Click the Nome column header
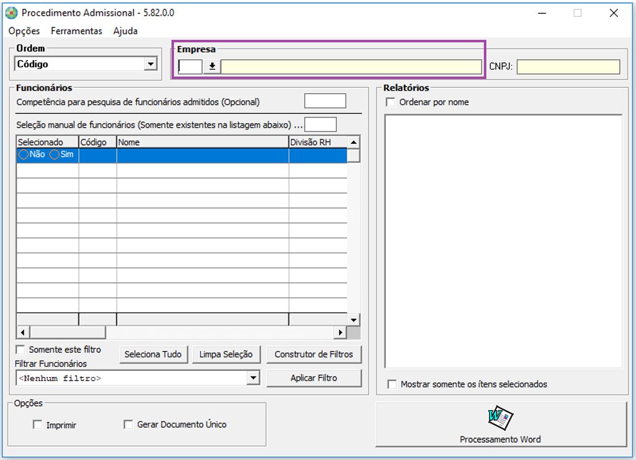 [x=203, y=142]
